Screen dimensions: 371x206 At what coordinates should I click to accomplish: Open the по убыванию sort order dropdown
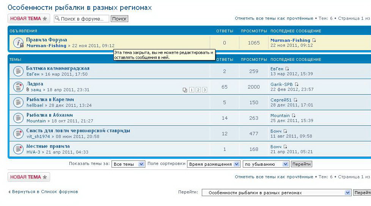tap(266, 164)
